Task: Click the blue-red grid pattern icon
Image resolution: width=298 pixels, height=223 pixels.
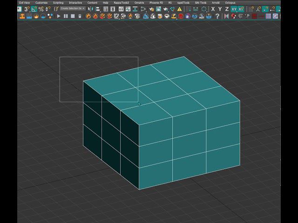Action: point(268,16)
